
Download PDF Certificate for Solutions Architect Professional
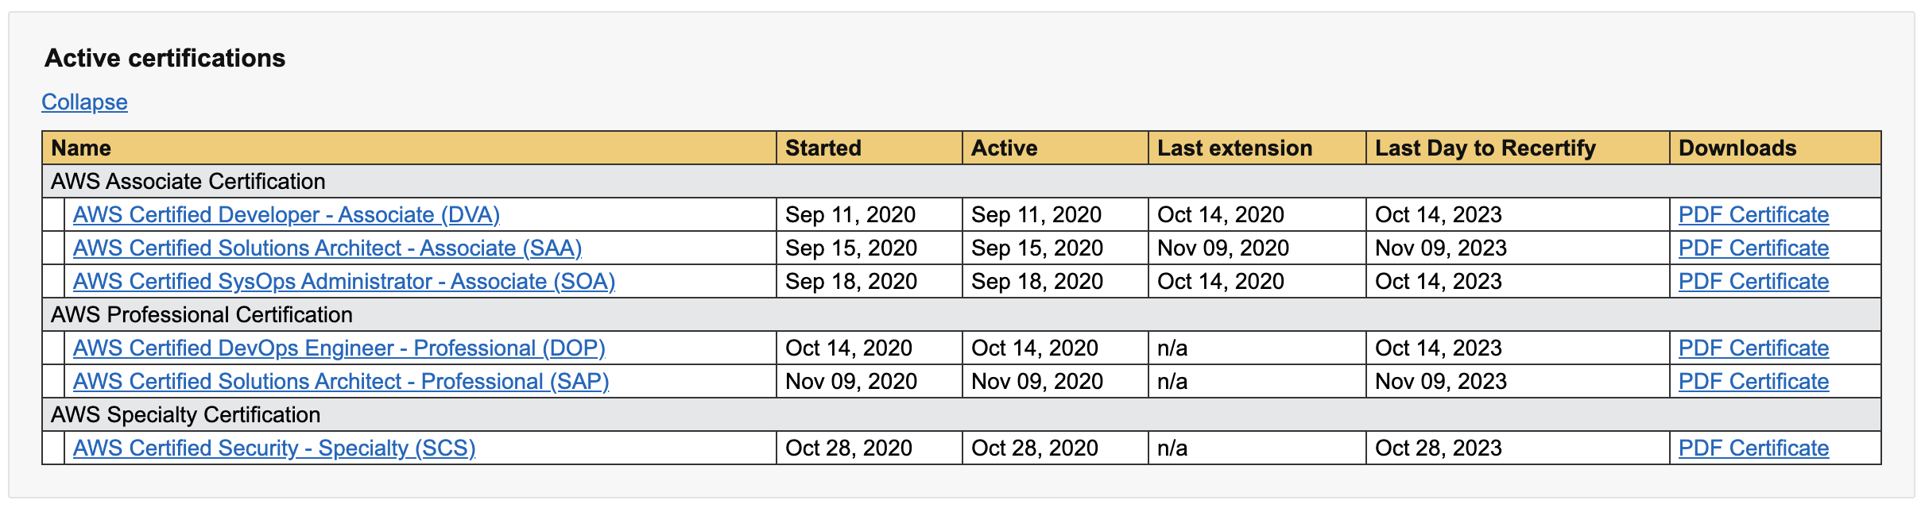click(x=1753, y=381)
